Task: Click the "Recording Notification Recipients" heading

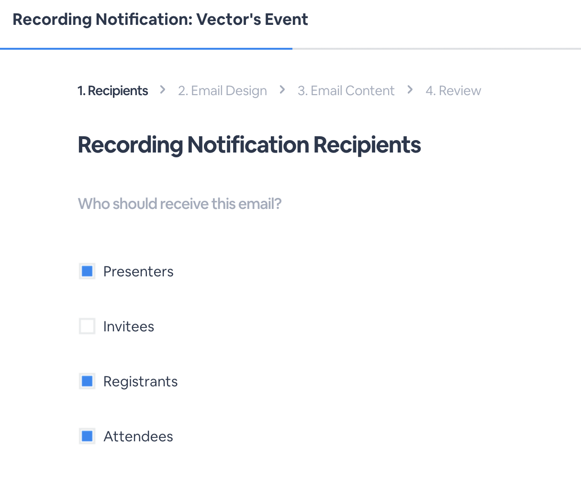Action: click(249, 145)
